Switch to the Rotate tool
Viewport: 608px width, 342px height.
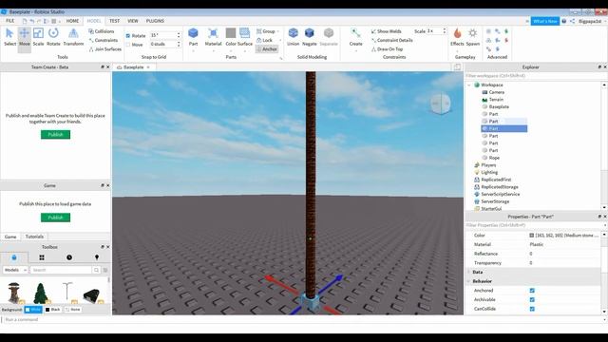[x=53, y=37]
